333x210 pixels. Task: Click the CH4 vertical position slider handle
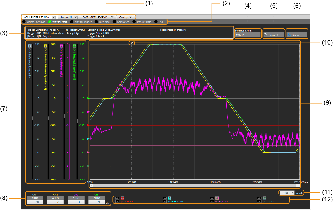(33, 118)
